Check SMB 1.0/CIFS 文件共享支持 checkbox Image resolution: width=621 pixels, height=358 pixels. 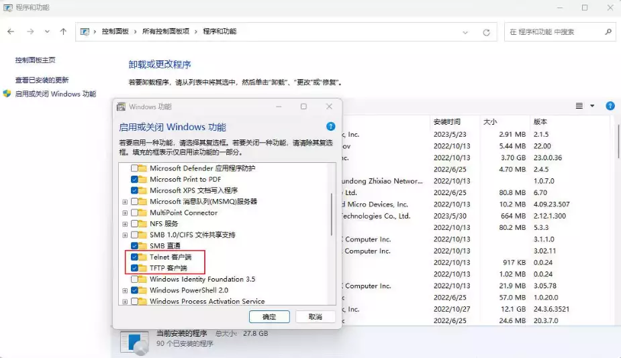[135, 235]
